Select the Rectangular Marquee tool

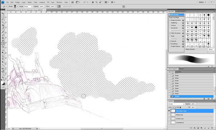pyautogui.click(x=3, y=17)
